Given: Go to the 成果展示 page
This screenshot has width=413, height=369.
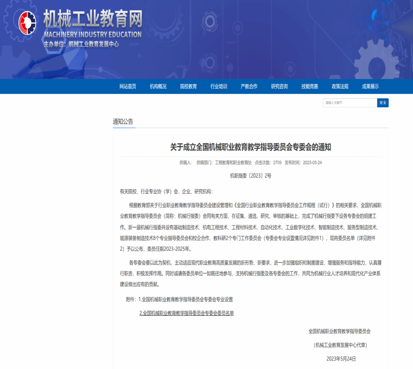Looking at the screenshot, I should pos(370,87).
